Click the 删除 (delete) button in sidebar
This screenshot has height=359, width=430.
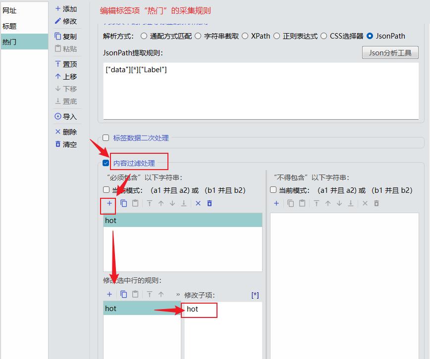66,132
